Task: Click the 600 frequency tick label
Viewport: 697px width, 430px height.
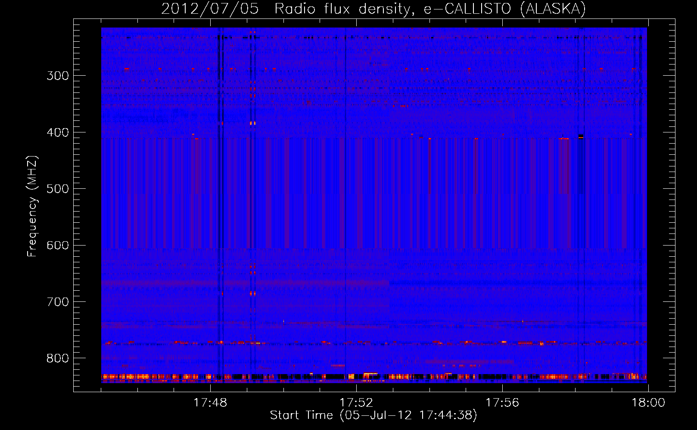Action: point(58,246)
